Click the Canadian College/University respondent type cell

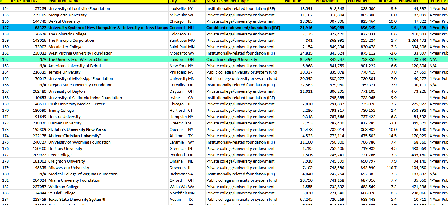[245, 60]
